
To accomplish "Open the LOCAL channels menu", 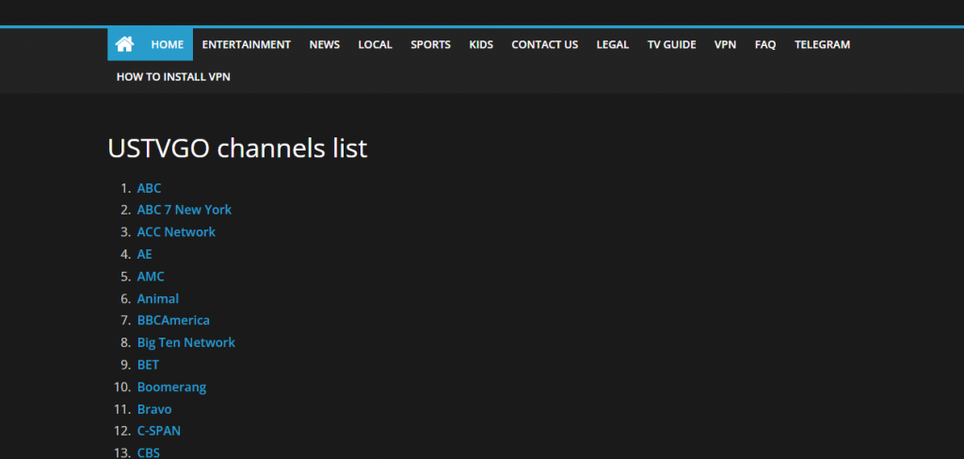I will pos(375,45).
